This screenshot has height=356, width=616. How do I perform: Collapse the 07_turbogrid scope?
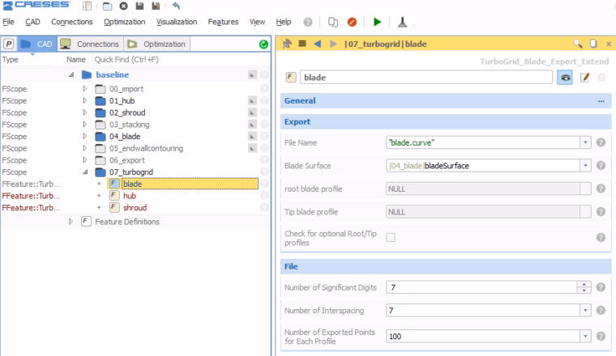(85, 172)
